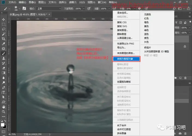The height and width of the screenshot is (136, 192).
Task: Create new layer icon in Layers panel
Action: pos(181,78)
